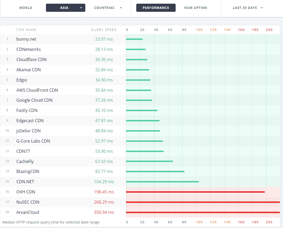Screen dimensions: 283x228
Task: Select OVH CDN in the list
Action: point(26,192)
